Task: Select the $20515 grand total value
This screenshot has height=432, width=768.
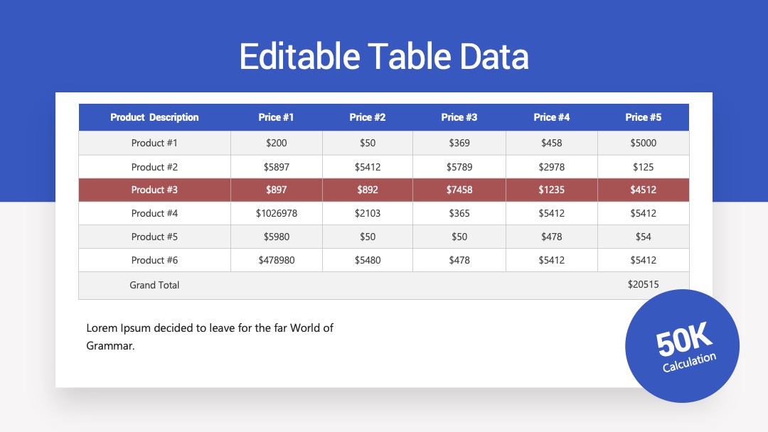Action: point(643,284)
